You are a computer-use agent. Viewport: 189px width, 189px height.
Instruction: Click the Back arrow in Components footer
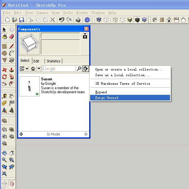click(x=21, y=134)
